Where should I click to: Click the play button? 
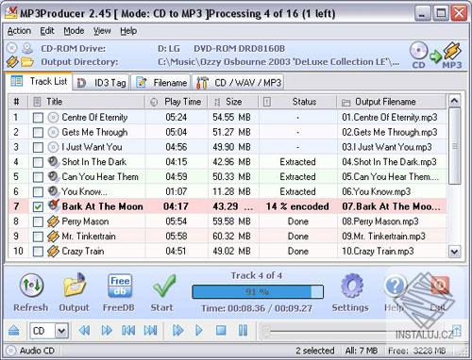point(199,331)
